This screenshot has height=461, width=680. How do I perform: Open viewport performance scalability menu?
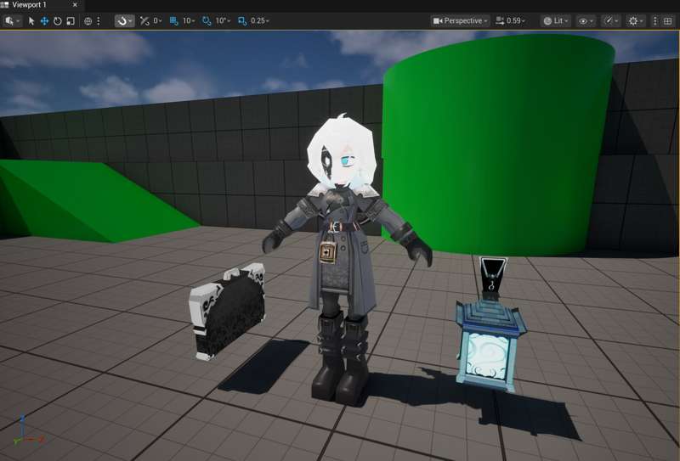pyautogui.click(x=611, y=20)
